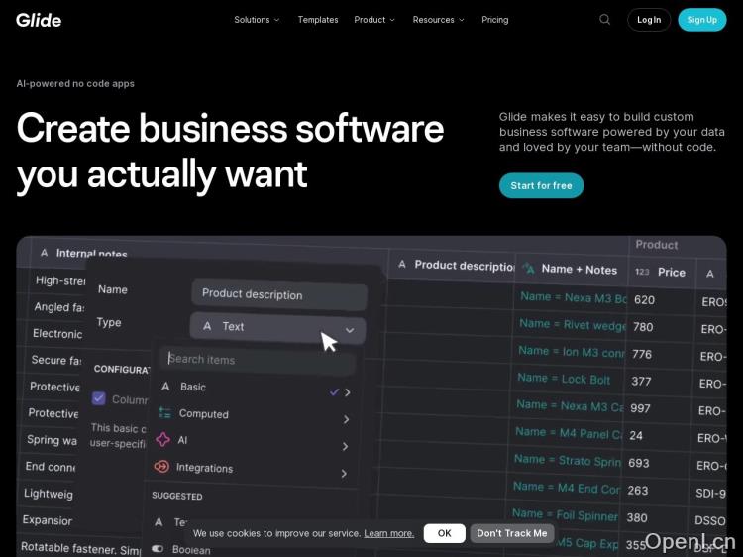Click the Computed column type icon

point(164,413)
